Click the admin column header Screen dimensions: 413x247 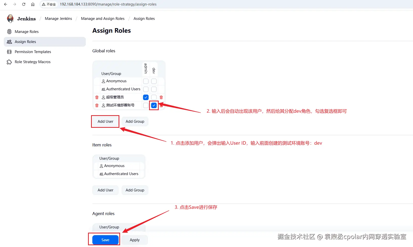(146, 68)
